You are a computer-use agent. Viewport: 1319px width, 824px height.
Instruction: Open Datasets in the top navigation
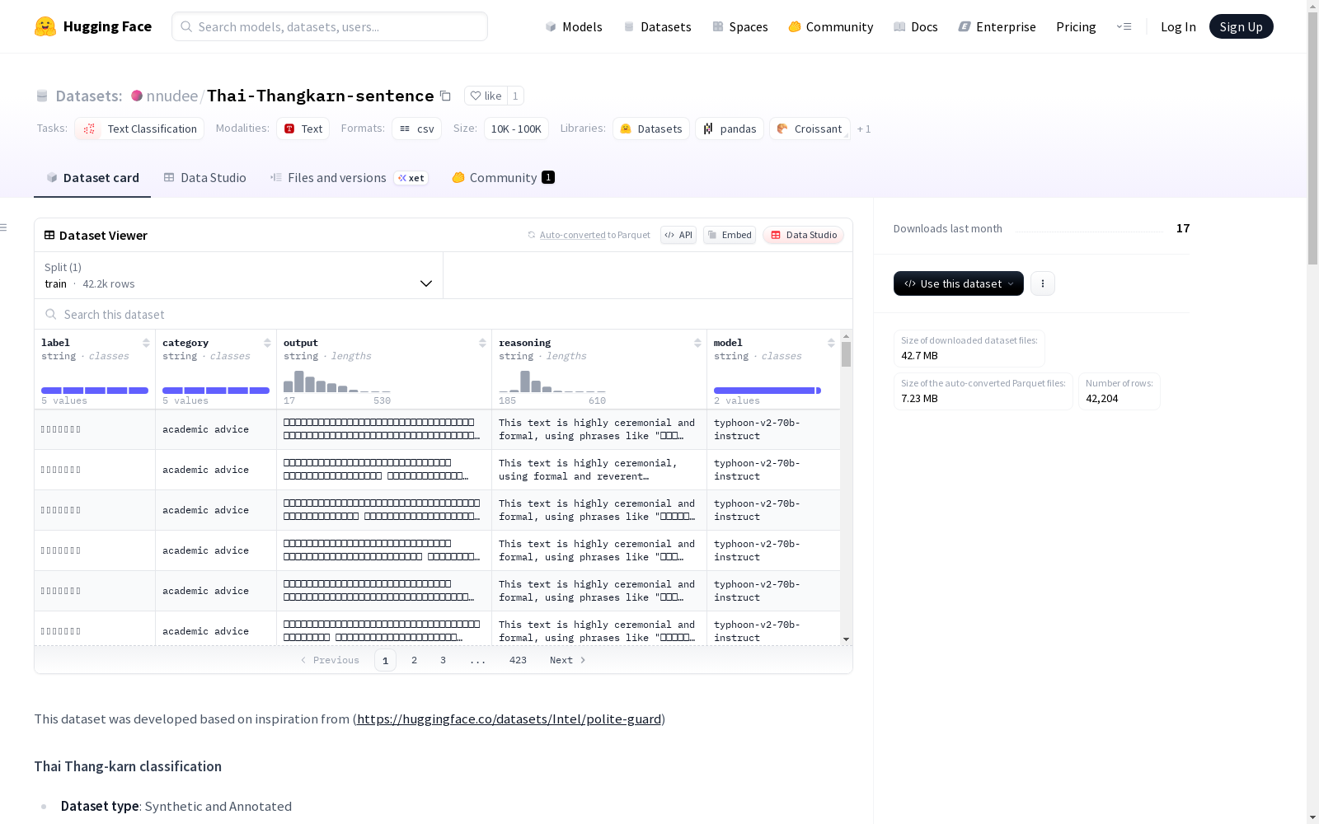(x=657, y=26)
